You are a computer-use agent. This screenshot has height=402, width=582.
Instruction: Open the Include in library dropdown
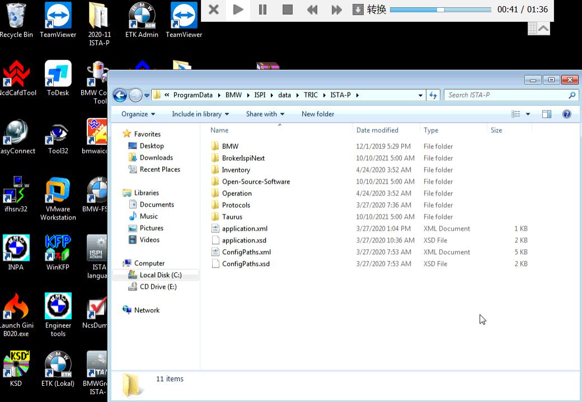pos(200,114)
